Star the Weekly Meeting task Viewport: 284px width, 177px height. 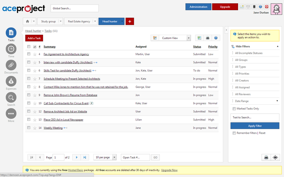click(x=34, y=128)
